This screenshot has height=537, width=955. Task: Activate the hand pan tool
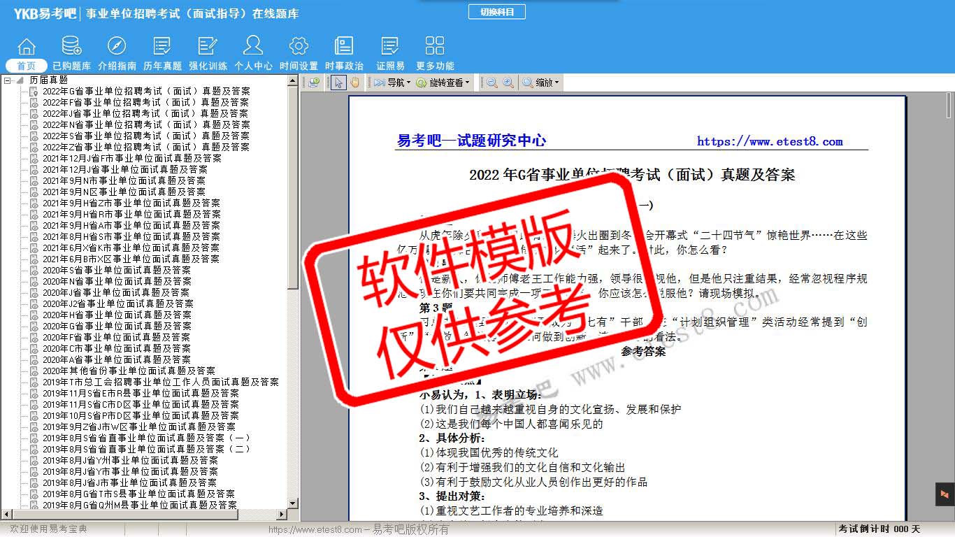pos(354,83)
